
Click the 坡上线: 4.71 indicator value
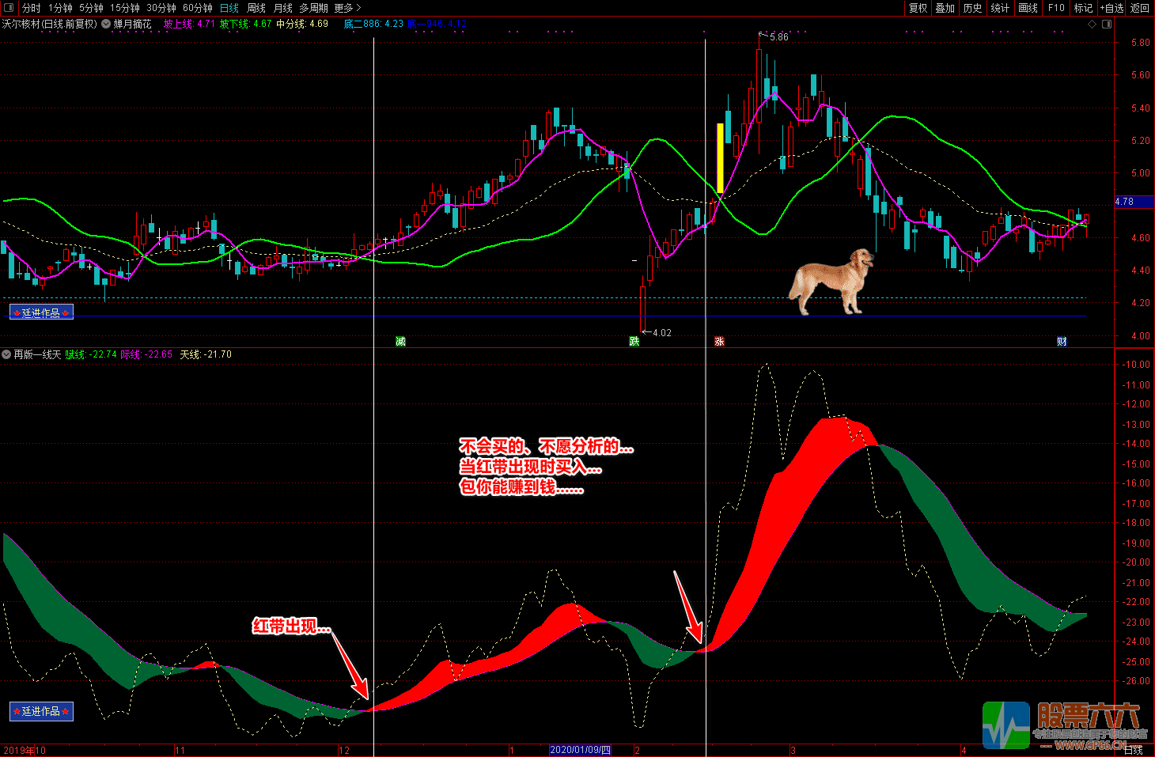click(x=189, y=24)
